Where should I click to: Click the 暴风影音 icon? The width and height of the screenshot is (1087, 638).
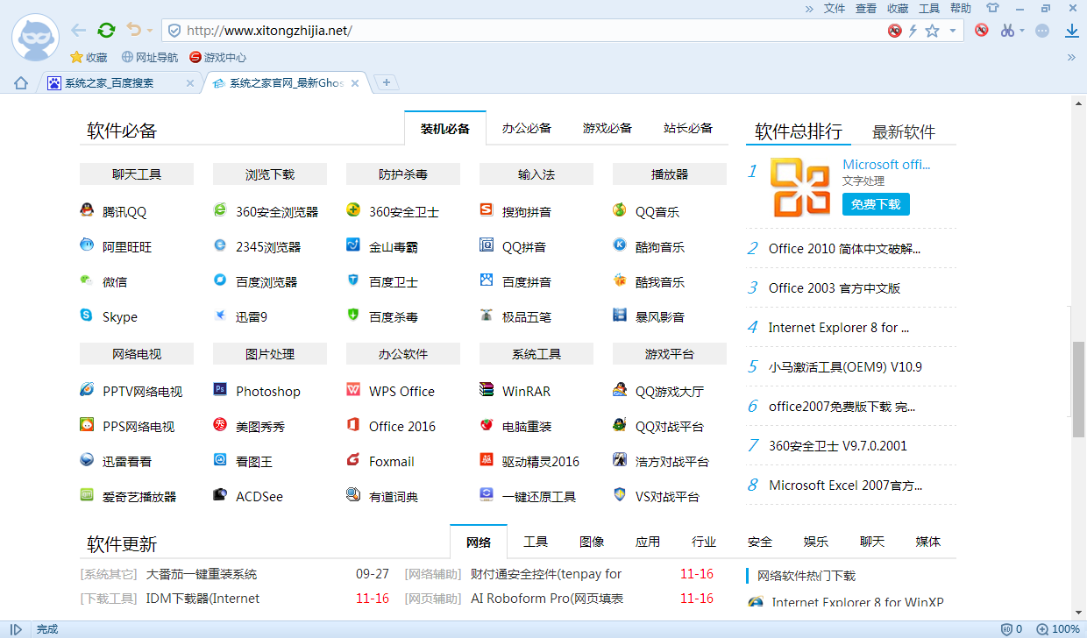pos(620,315)
